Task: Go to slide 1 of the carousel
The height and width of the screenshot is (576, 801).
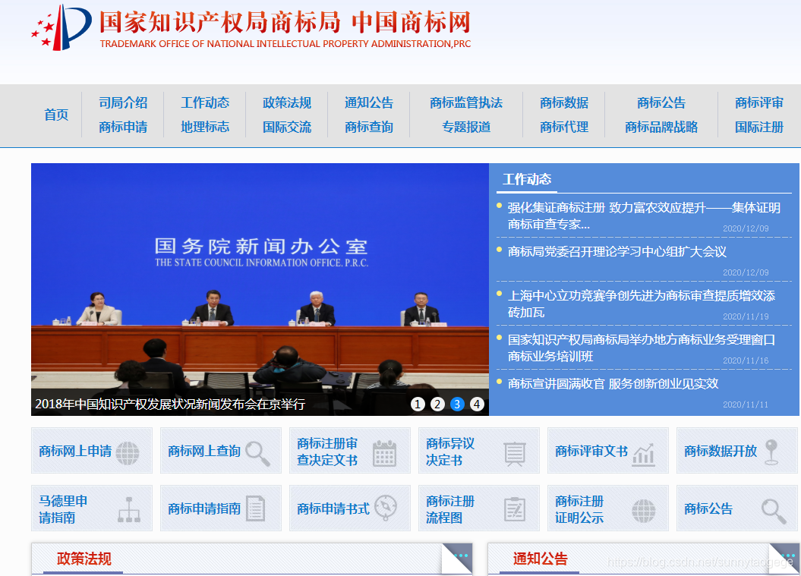Action: tap(418, 404)
